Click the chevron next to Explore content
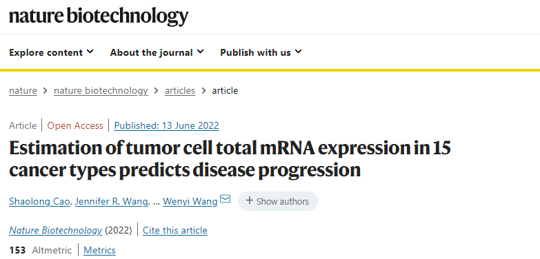This screenshot has width=540, height=259. coord(90,52)
